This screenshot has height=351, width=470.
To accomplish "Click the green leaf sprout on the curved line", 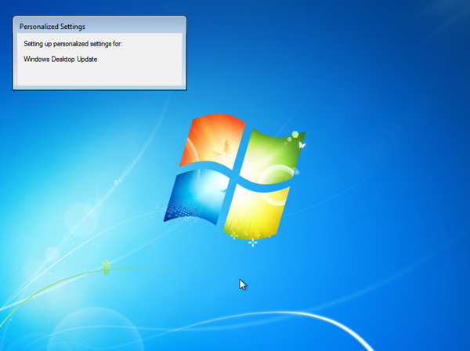I will click(106, 269).
